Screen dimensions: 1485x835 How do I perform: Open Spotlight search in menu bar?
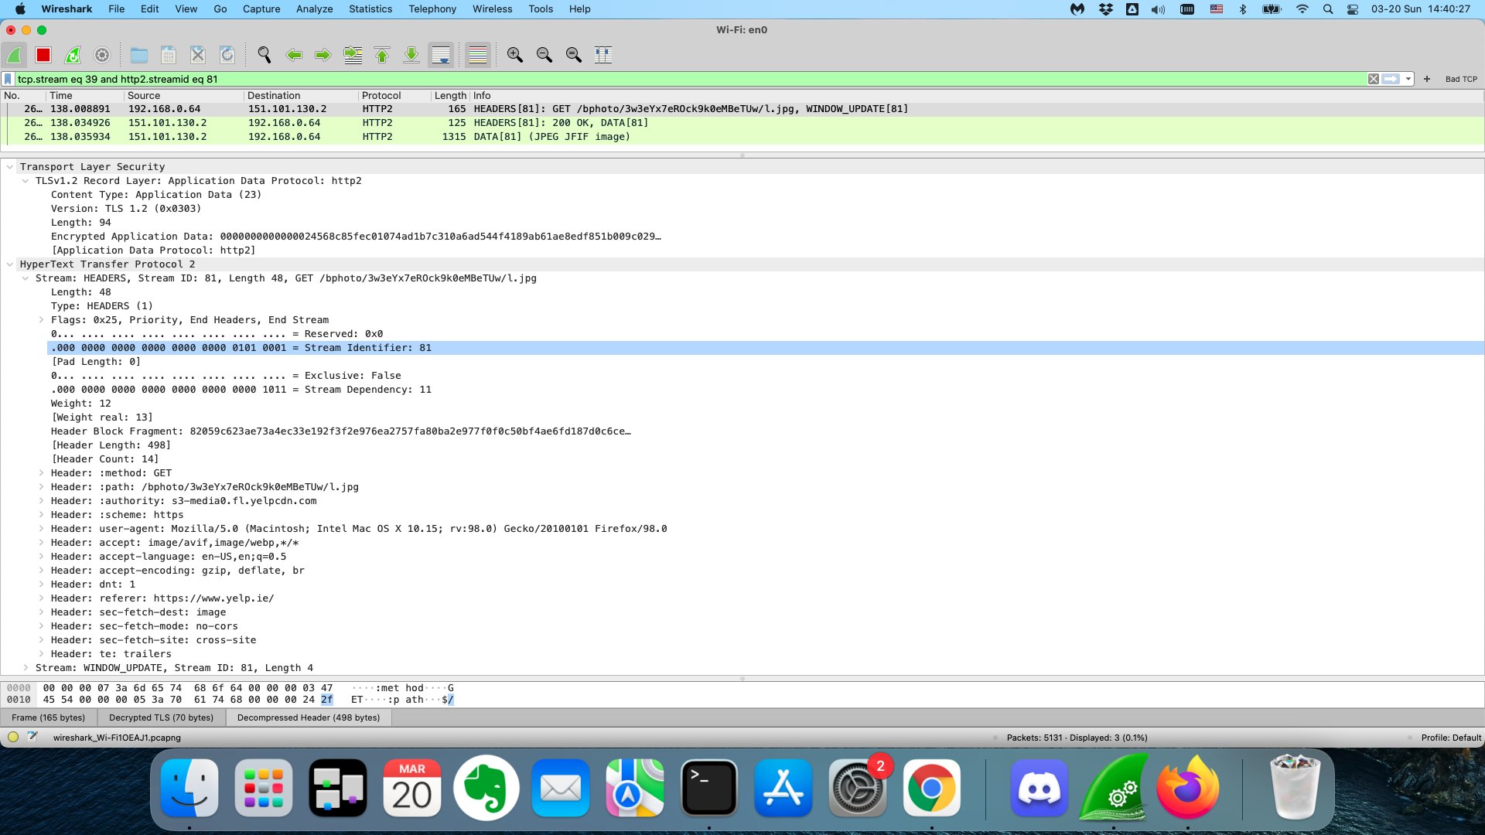coord(1328,9)
